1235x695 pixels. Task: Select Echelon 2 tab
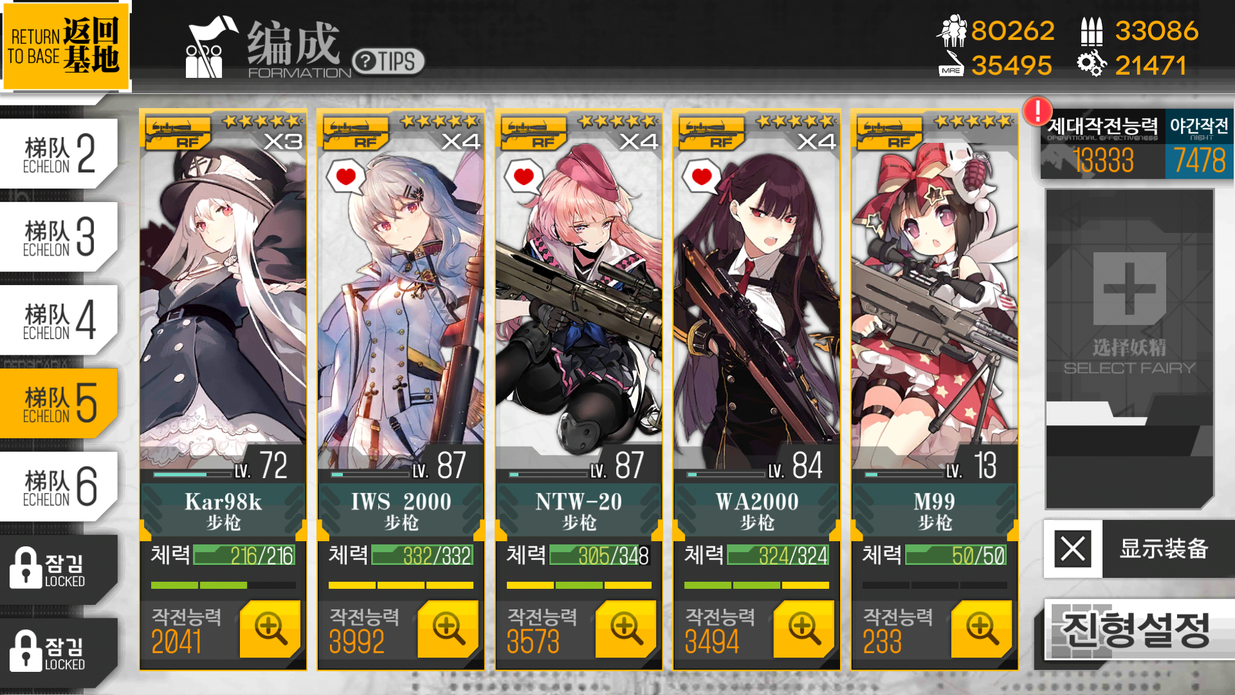[59, 154]
